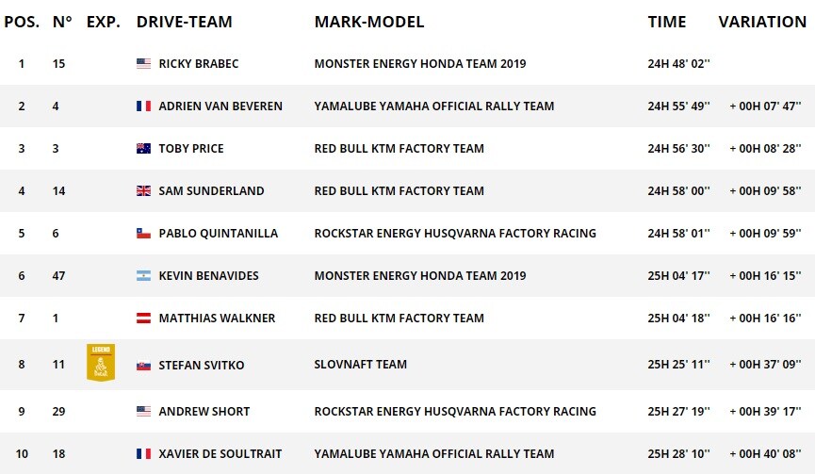Click the USA flag beside Ricky Brabec
Viewport: 815px width, 474px height.
(143, 63)
